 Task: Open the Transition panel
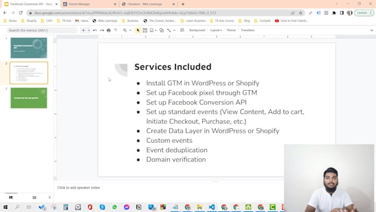tap(248, 30)
